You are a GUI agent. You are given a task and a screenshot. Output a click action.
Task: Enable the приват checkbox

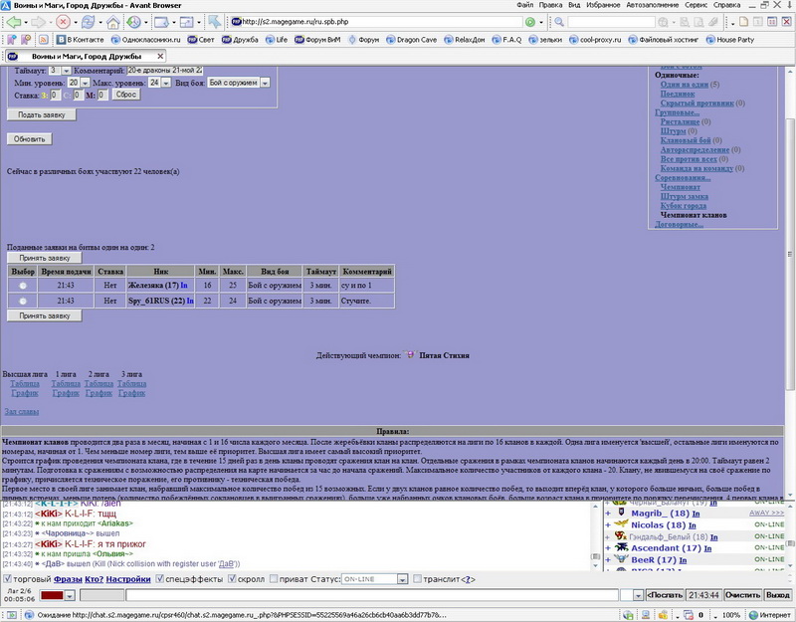[x=274, y=579]
